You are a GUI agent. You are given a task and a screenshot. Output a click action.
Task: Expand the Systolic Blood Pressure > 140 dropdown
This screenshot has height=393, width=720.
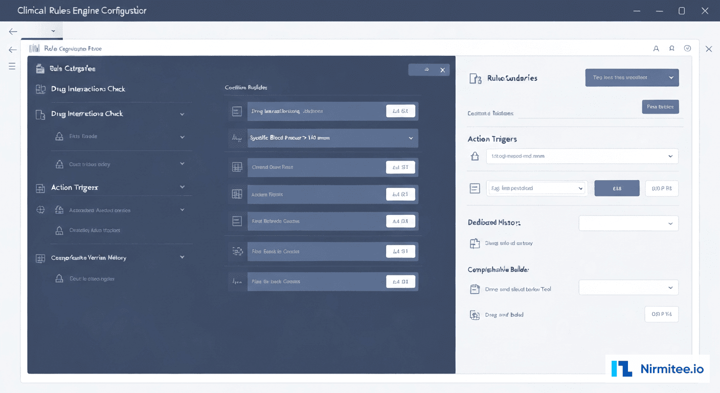pyautogui.click(x=410, y=138)
